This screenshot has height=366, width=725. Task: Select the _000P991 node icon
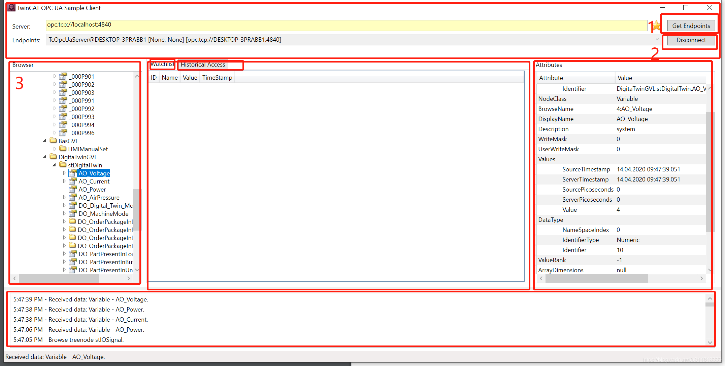(63, 100)
